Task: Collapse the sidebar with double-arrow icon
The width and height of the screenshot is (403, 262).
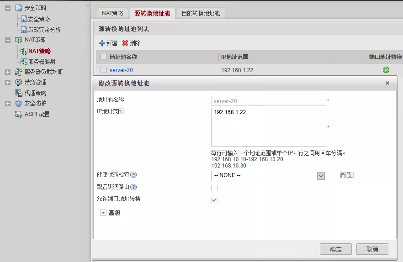Action: [x=88, y=5]
